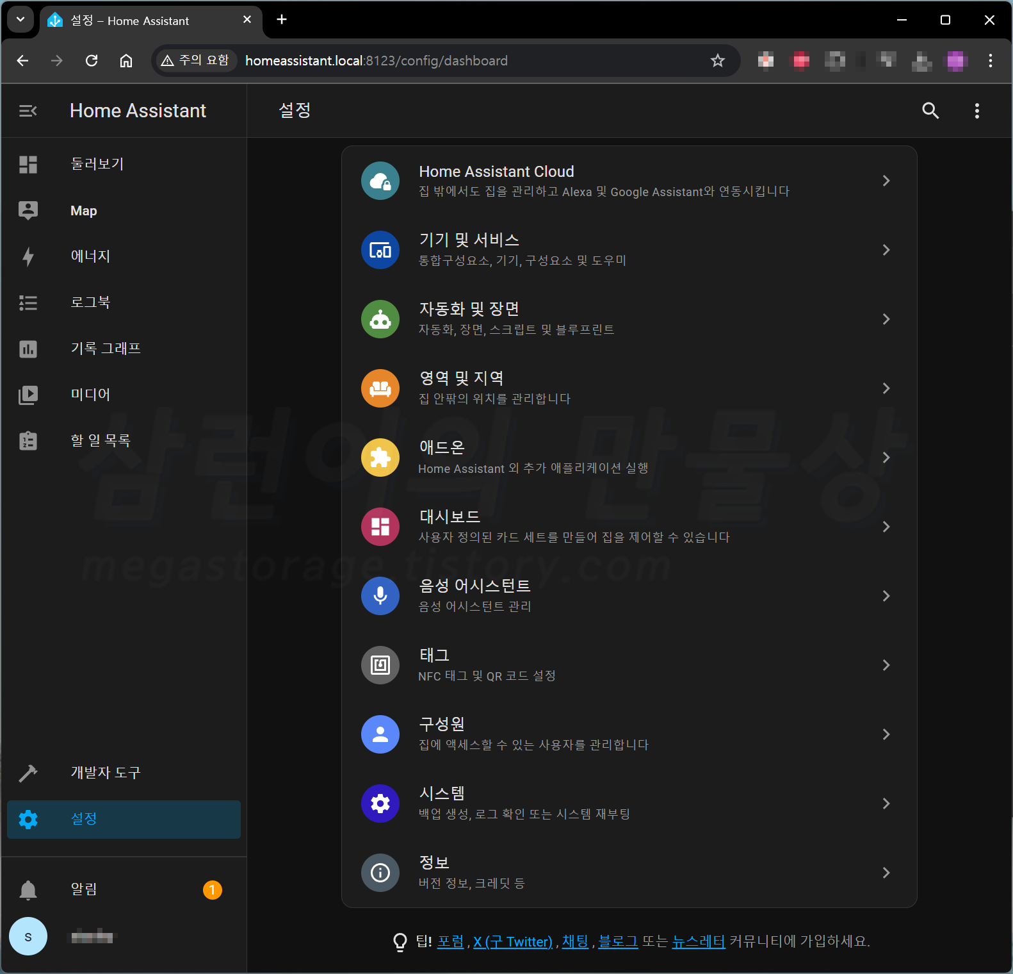Expand the 태그 row chevron
This screenshot has width=1013, height=974.
886,665
